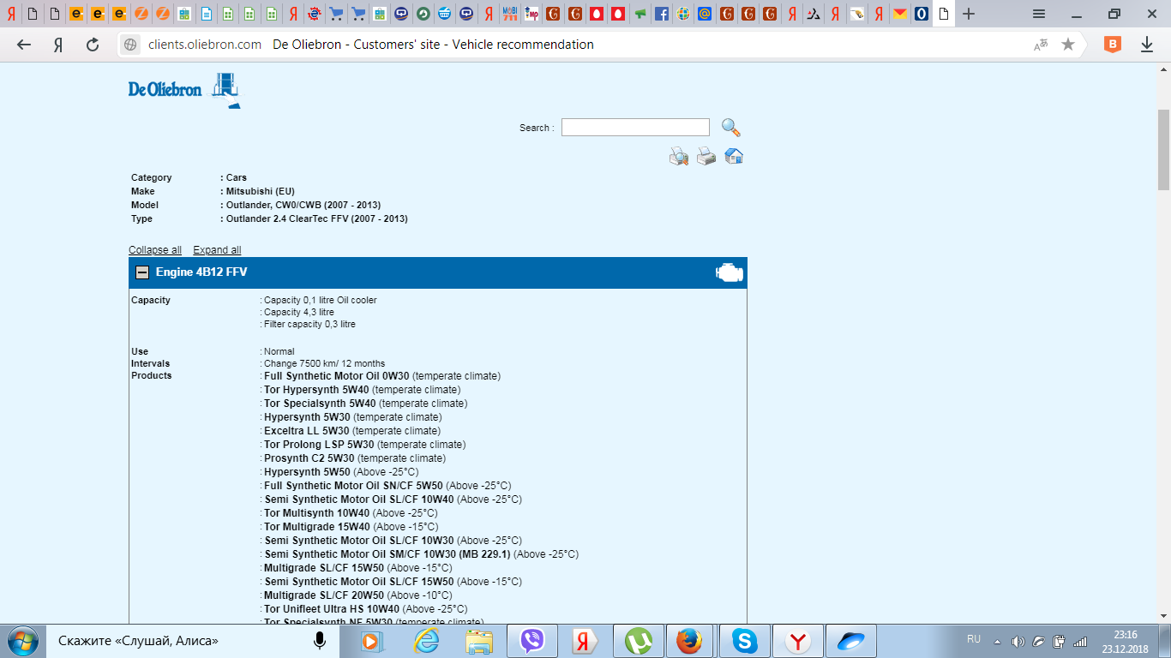Reload the page

pyautogui.click(x=93, y=45)
